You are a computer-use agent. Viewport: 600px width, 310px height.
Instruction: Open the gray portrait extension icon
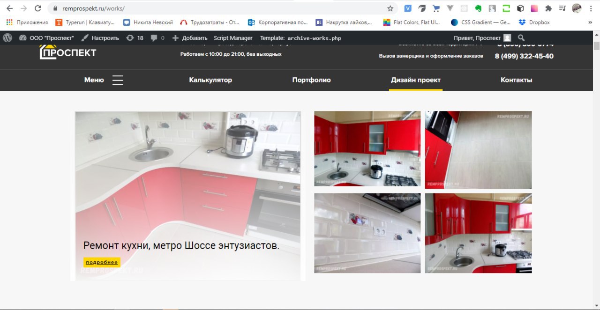(492, 8)
